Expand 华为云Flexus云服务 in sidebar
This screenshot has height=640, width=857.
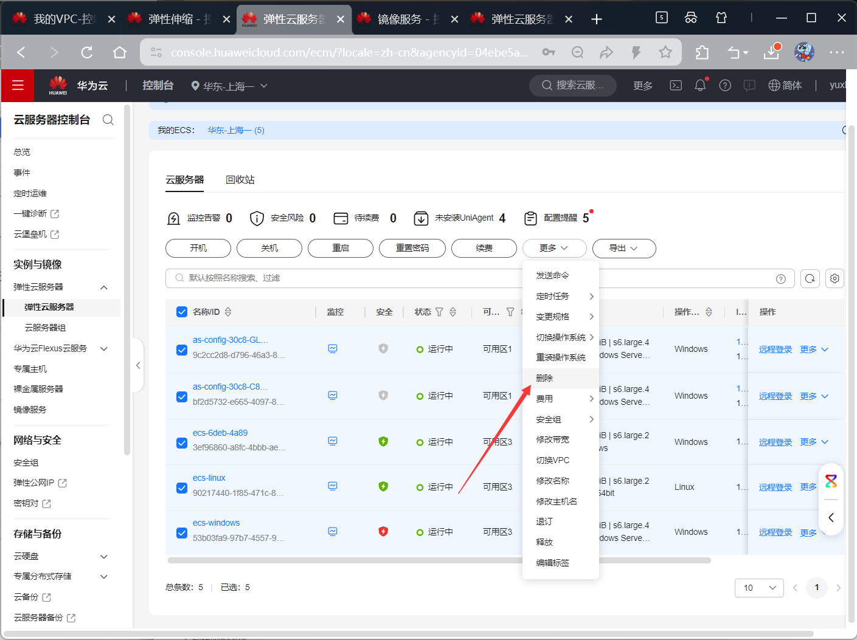coord(104,349)
